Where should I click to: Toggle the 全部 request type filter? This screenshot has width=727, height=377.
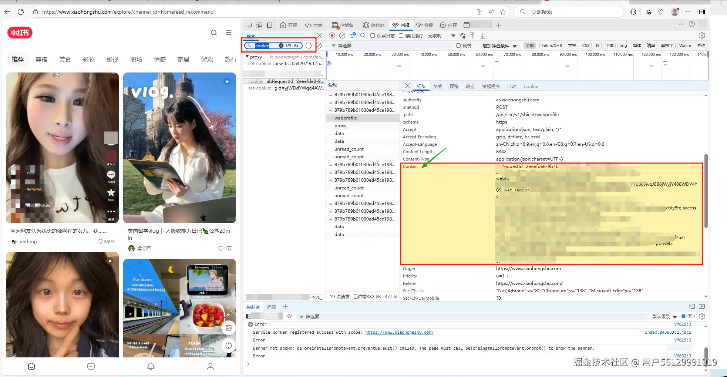click(x=530, y=46)
